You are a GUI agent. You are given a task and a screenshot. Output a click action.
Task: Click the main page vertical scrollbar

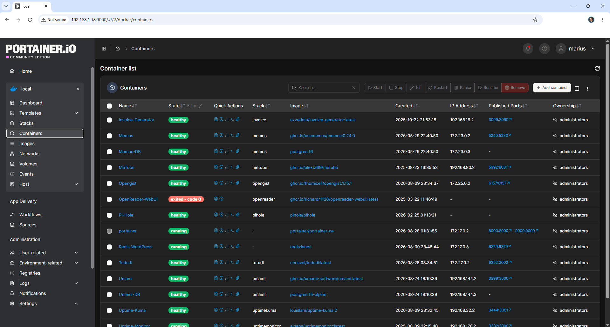(607, 171)
